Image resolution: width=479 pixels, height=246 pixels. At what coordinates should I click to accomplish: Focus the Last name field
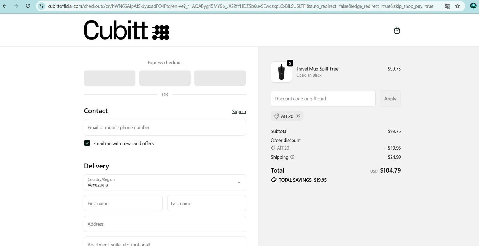tap(207, 203)
